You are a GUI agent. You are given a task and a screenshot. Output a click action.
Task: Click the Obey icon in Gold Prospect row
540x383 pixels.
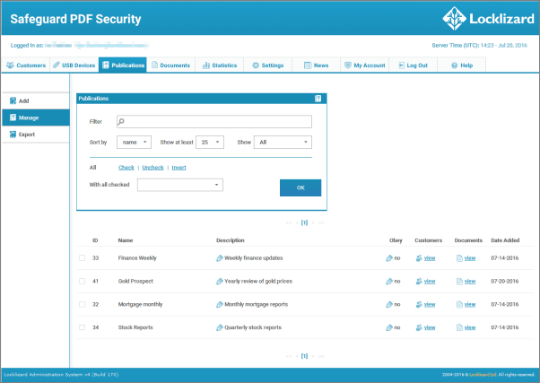pos(389,281)
